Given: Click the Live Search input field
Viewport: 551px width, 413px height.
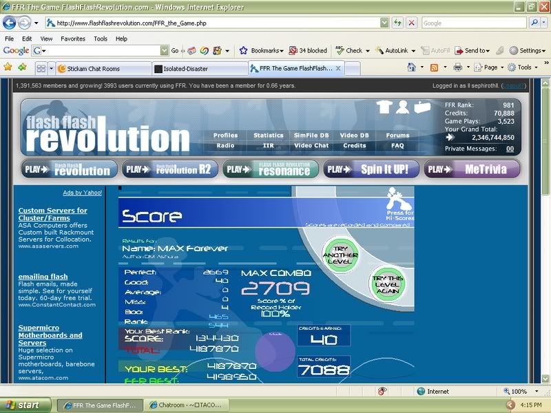Looking at the screenshot, I should click(x=474, y=23).
